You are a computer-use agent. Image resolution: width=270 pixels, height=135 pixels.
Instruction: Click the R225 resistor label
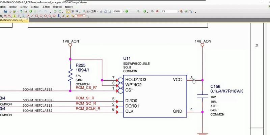click(x=80, y=65)
